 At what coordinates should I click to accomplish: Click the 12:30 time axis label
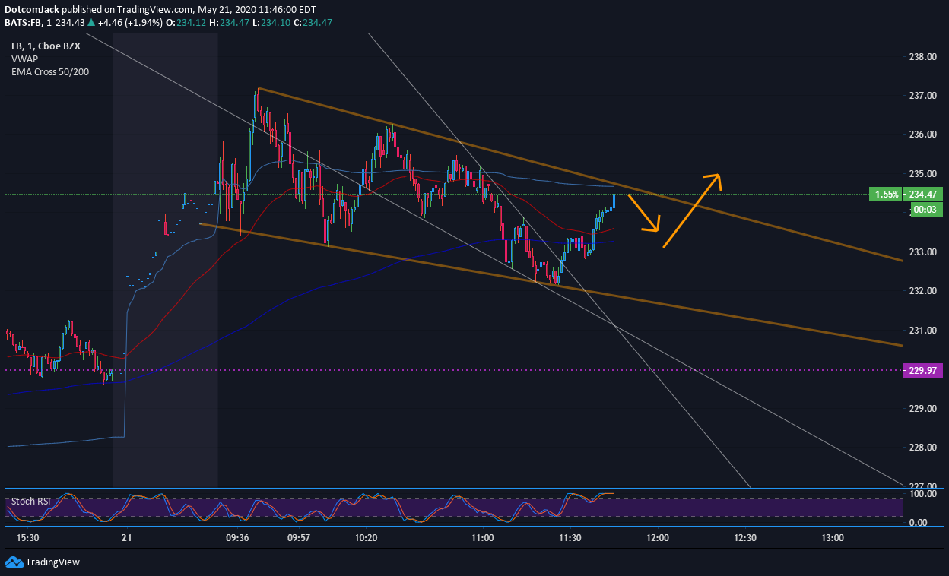point(745,538)
